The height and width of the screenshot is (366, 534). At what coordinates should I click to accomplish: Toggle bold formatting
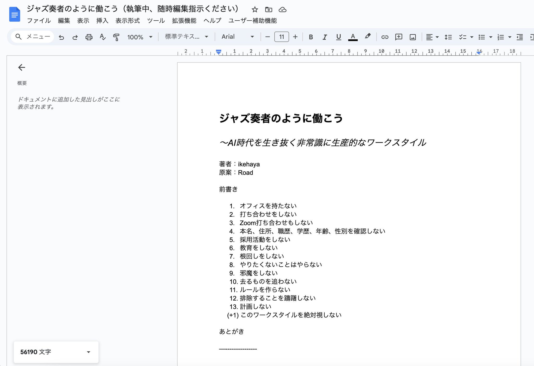(311, 37)
